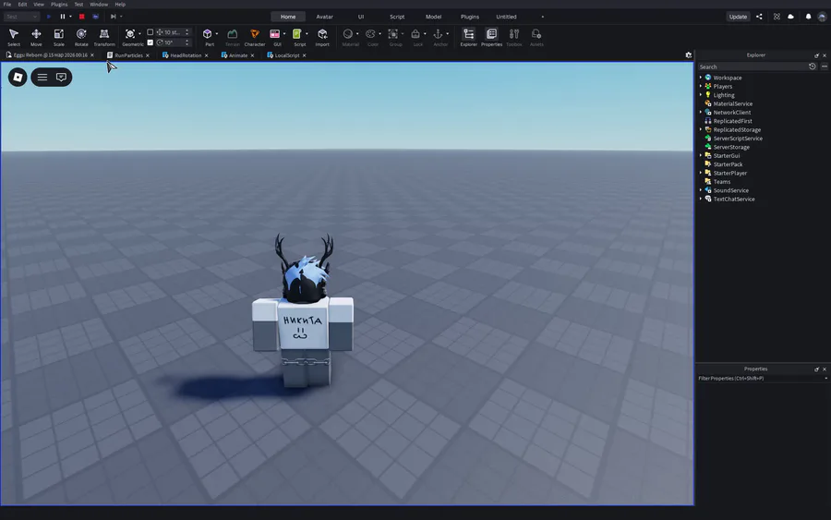Stop the play test
This screenshot has width=831, height=520.
coord(81,17)
